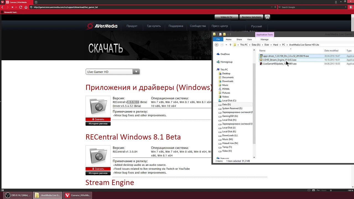
Task: Open Temp (T:) drive in navigation pane
Action: [x=227, y=147]
